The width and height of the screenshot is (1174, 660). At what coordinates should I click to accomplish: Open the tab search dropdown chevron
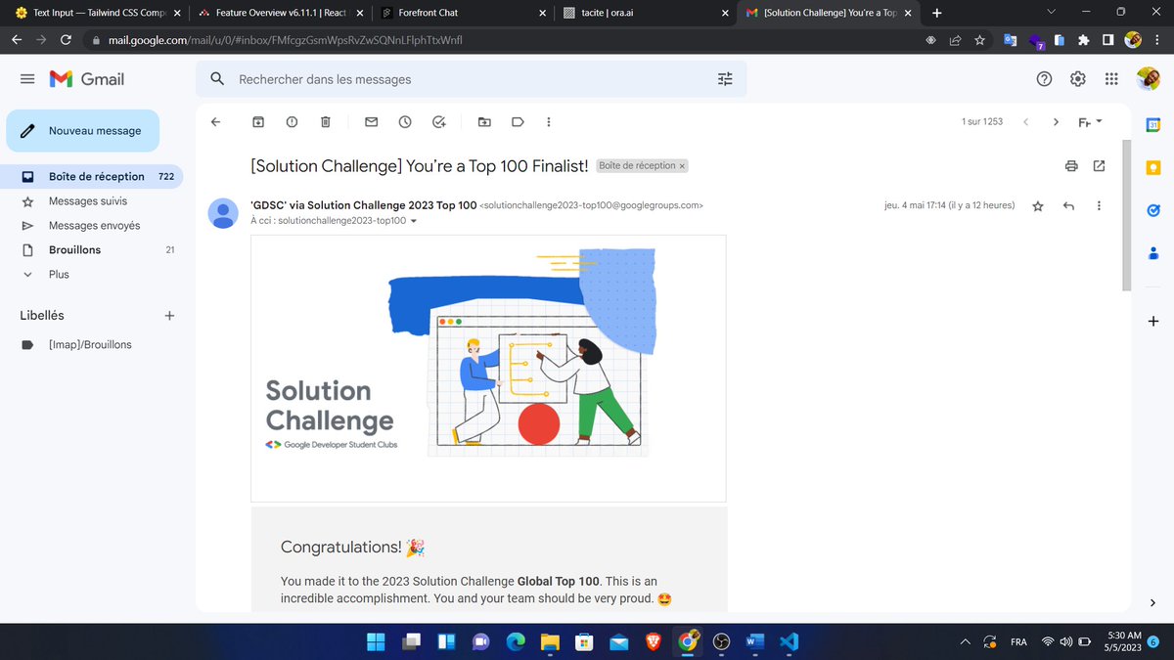(1052, 13)
